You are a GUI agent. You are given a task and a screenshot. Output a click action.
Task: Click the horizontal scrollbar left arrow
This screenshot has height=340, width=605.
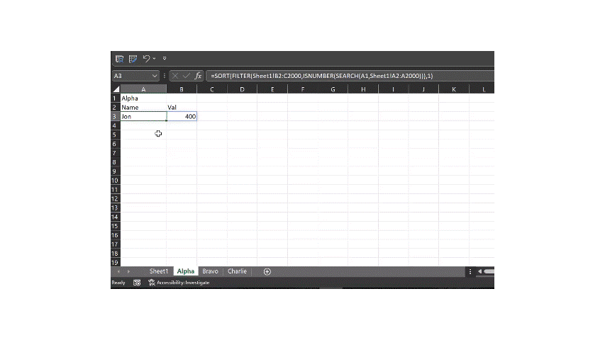click(479, 272)
